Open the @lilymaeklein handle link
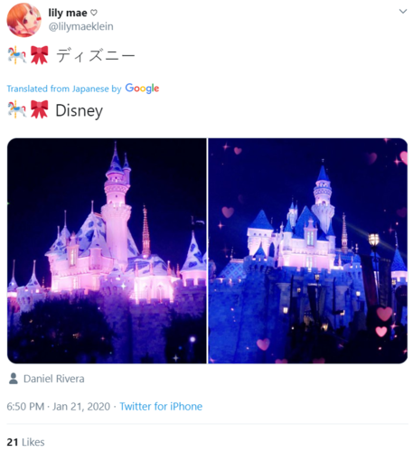Image resolution: width=413 pixels, height=452 pixels. point(81,26)
